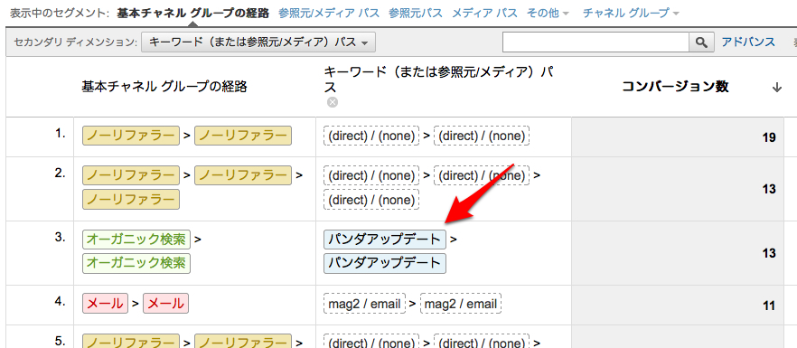Screen dimensions: 797x348
Task: Click into the table search field
Action: pyautogui.click(x=595, y=42)
